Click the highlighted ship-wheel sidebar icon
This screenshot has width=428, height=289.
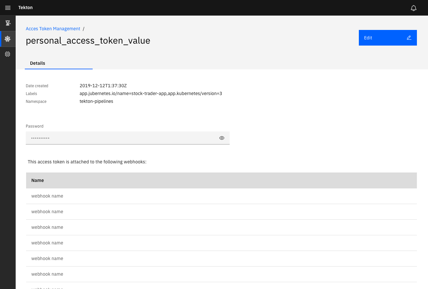tap(8, 38)
